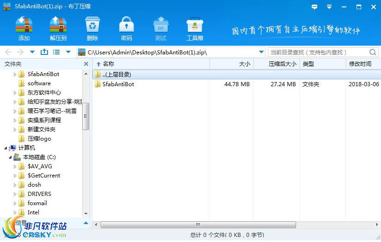Image resolution: width=381 pixels, height=242 pixels.
Task: Expand the 东方软件中心 folder node
Action: pos(15,93)
